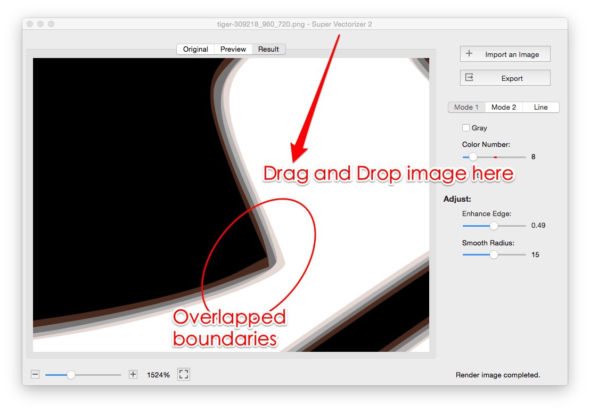
Task: Switch vectorization to Line mode
Action: pos(540,107)
